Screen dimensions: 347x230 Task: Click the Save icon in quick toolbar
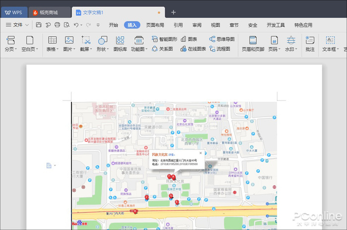point(39,25)
